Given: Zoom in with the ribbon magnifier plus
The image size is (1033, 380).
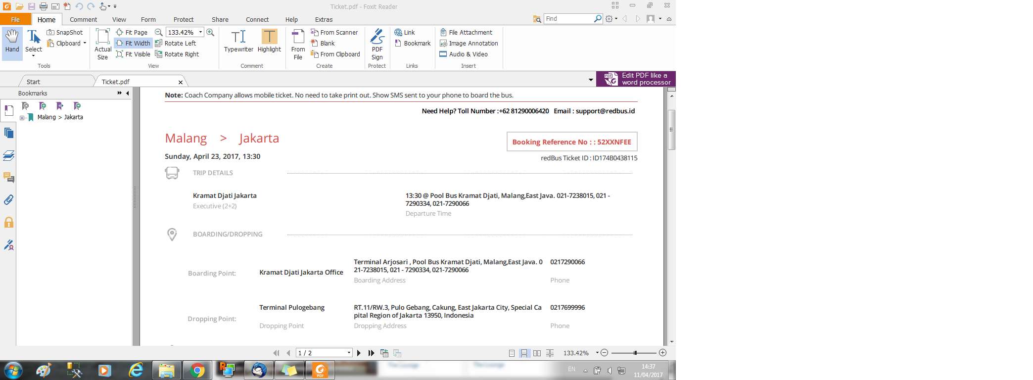Looking at the screenshot, I should click(x=210, y=32).
